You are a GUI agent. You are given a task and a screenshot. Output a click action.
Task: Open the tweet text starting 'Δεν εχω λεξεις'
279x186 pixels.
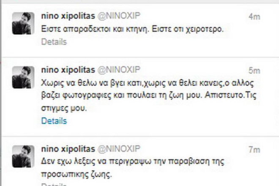click(x=133, y=168)
